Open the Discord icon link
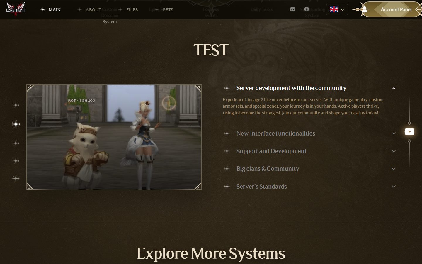The width and height of the screenshot is (422, 264). click(292, 9)
